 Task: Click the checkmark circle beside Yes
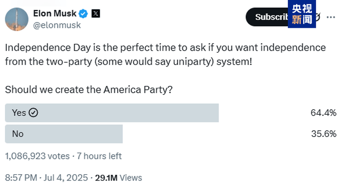33,112
